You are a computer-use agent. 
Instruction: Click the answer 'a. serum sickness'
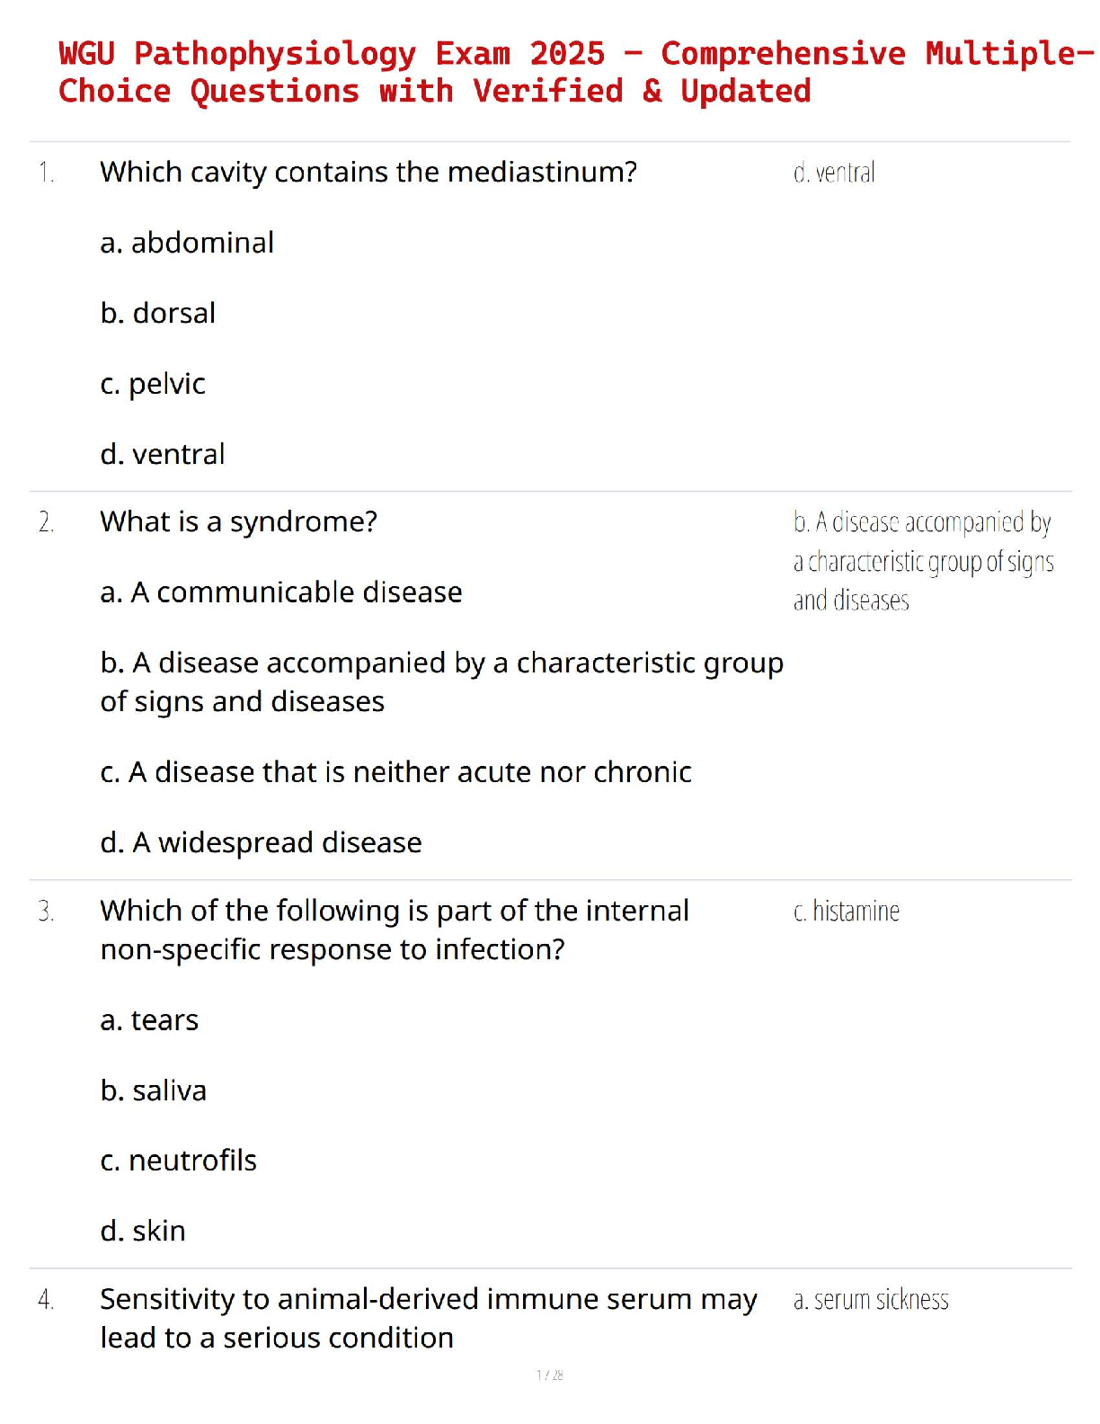871,1300
